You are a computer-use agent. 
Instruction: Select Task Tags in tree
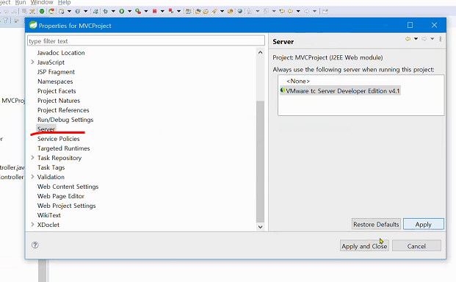[x=51, y=167]
